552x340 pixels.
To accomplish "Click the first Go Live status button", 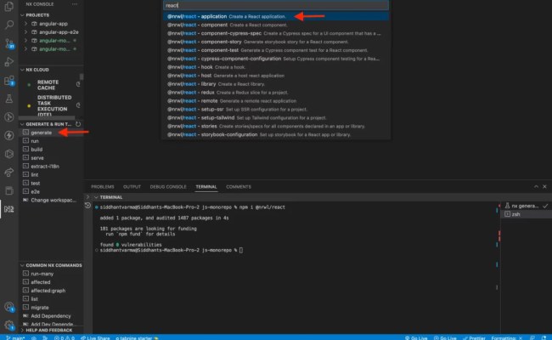I will point(416,337).
